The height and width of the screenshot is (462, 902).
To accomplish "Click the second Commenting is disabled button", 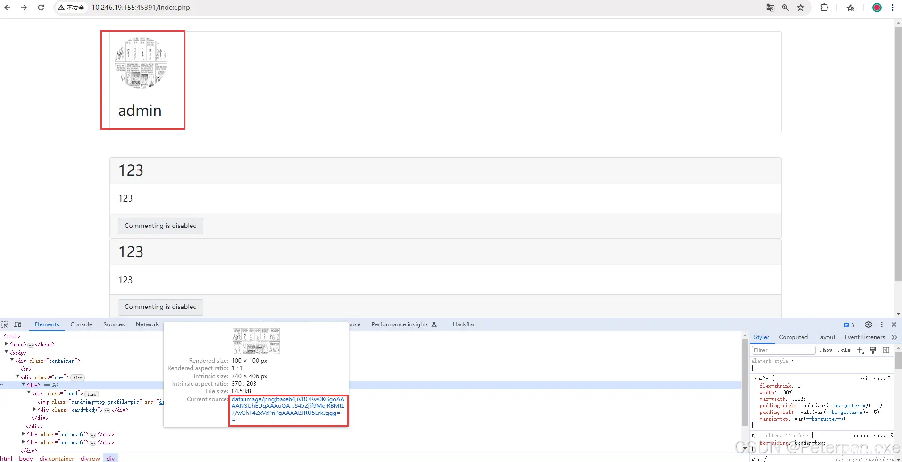I will tap(160, 307).
